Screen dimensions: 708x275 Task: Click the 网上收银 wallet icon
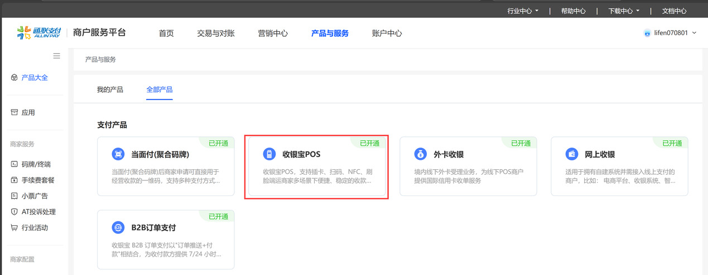pos(572,154)
